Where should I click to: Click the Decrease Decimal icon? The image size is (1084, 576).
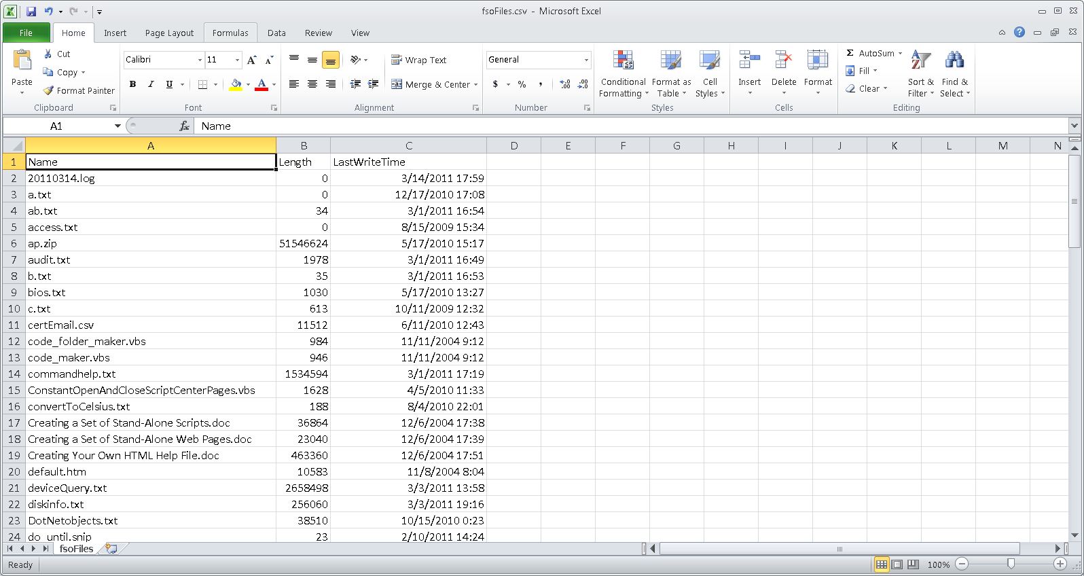(x=583, y=84)
